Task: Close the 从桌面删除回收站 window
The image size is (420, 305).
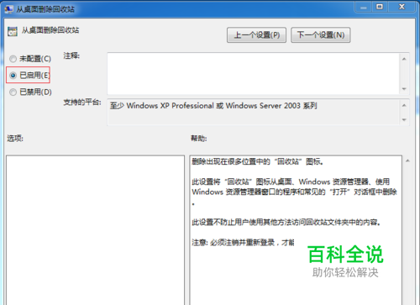Action: pyautogui.click(x=402, y=7)
